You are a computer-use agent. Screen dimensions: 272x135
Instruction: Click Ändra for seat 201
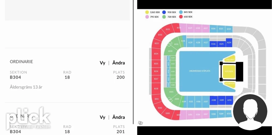119,117
